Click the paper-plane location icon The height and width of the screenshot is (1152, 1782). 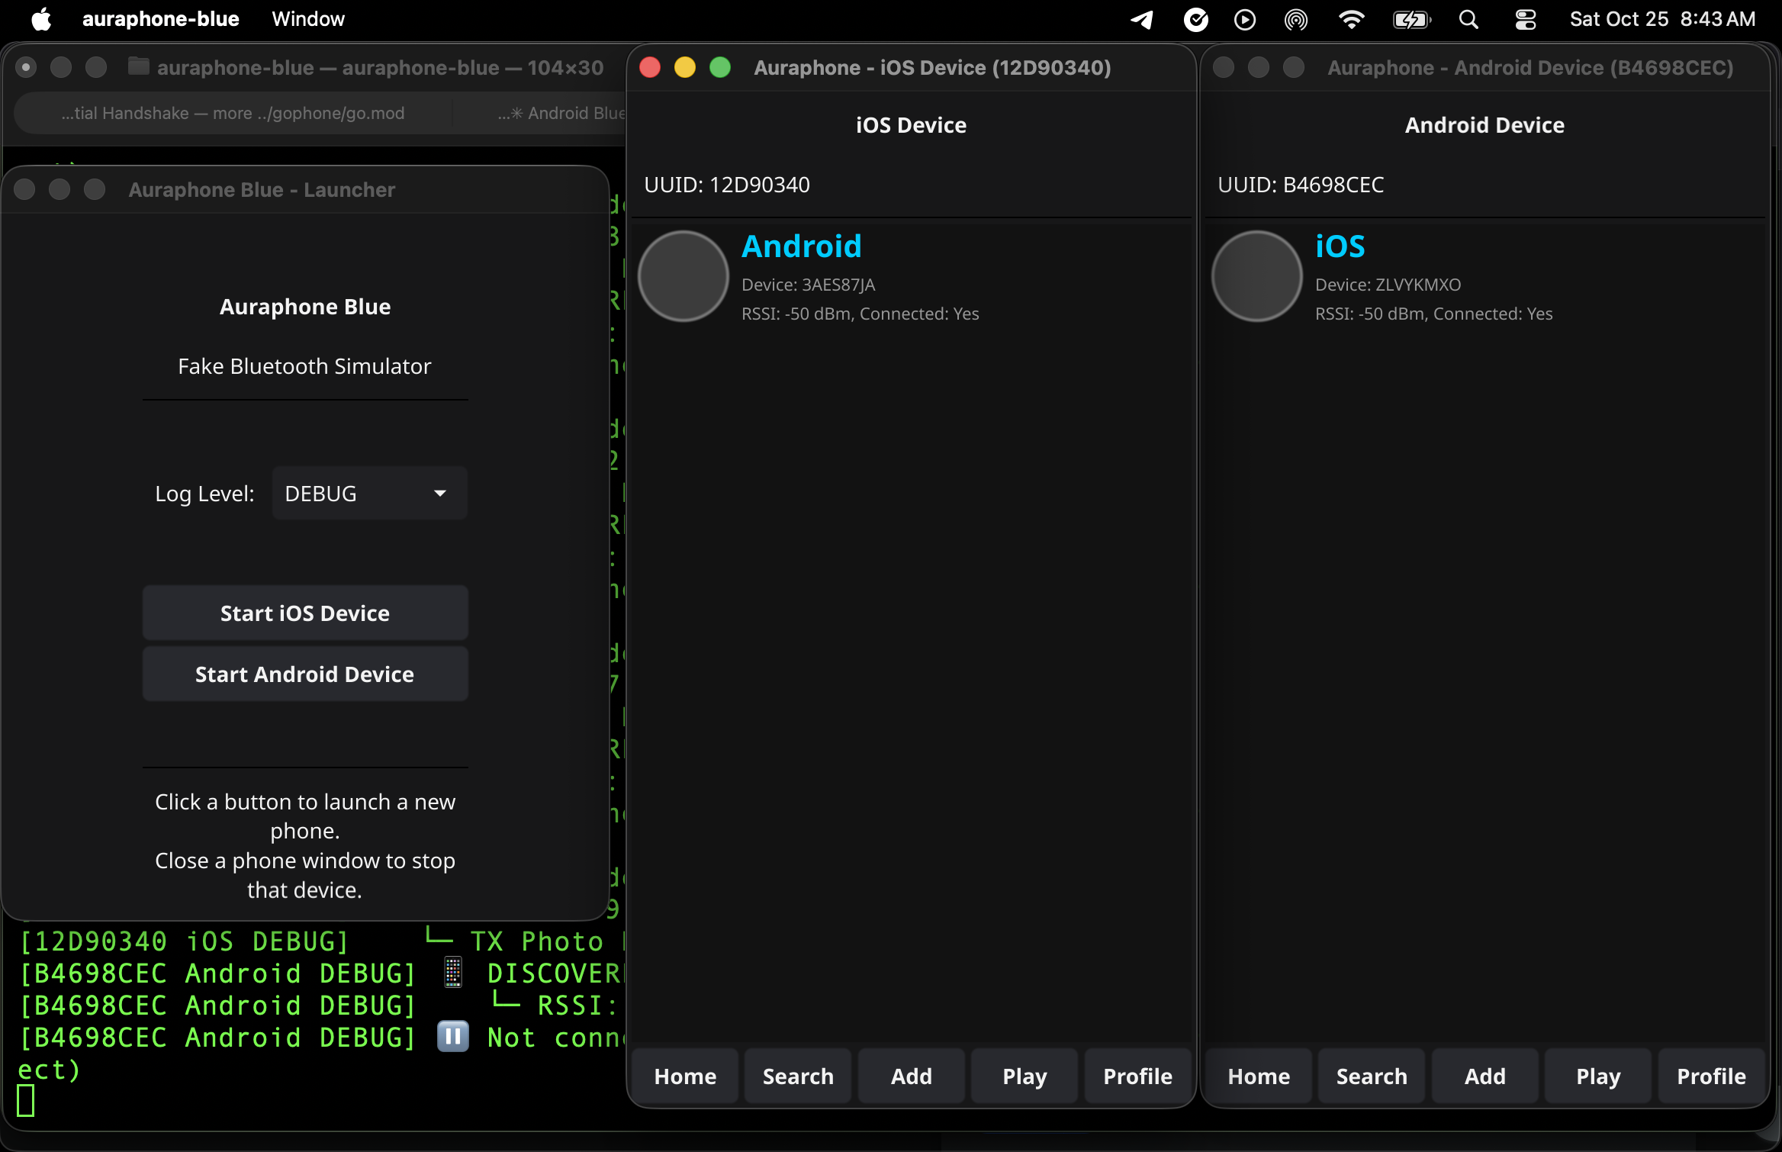point(1142,20)
